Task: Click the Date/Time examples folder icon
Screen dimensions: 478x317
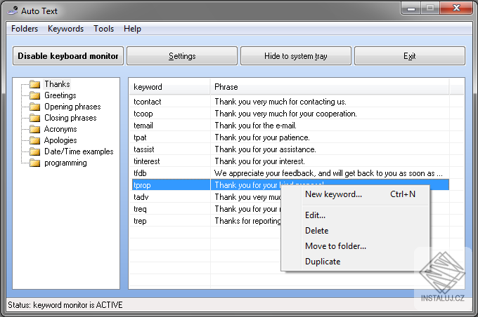Action: 35,151
